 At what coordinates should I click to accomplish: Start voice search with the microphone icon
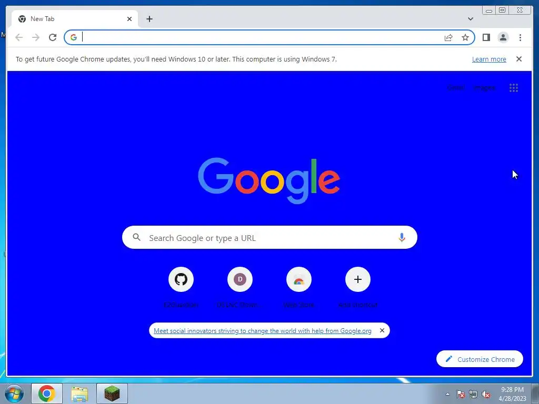pyautogui.click(x=402, y=237)
